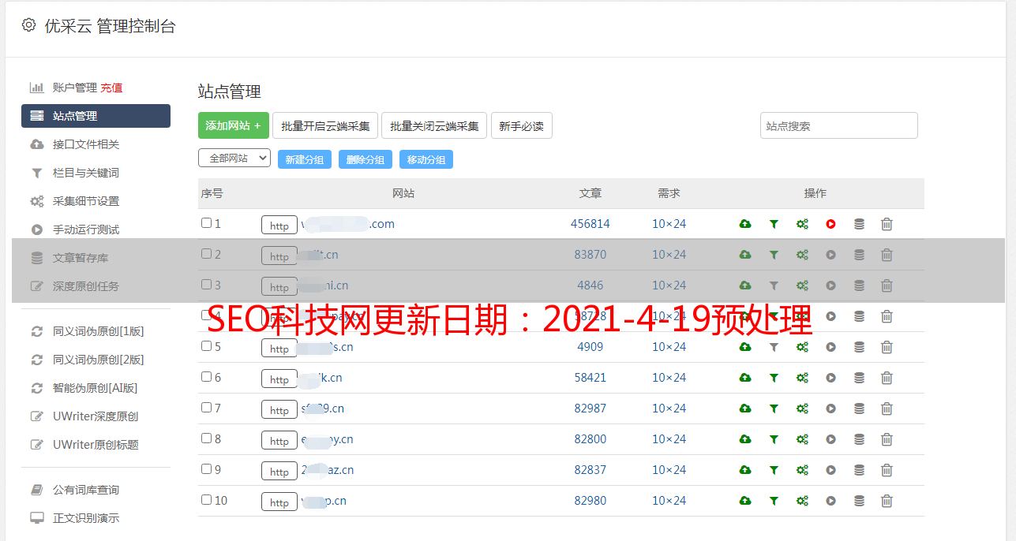1016x541 pixels.
Task: Check the checkbox for row 9
Action: 206,469
